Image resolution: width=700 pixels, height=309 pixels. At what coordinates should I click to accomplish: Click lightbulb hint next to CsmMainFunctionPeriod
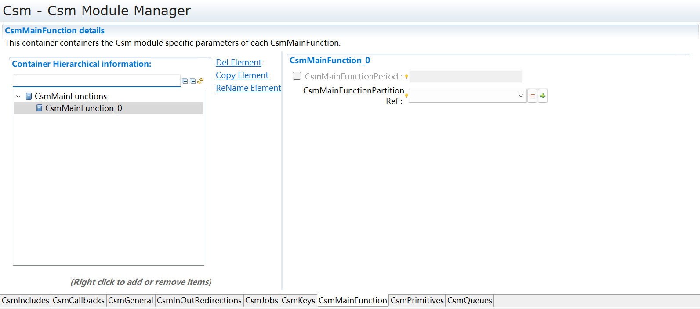click(x=406, y=77)
